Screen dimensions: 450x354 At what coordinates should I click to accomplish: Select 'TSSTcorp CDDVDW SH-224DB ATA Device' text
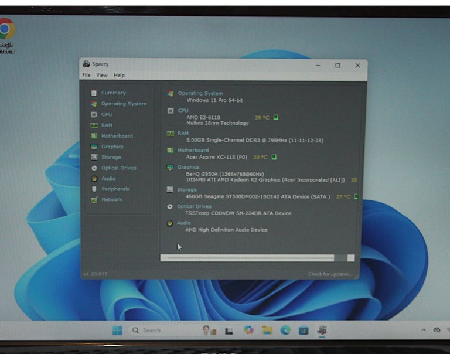click(238, 213)
